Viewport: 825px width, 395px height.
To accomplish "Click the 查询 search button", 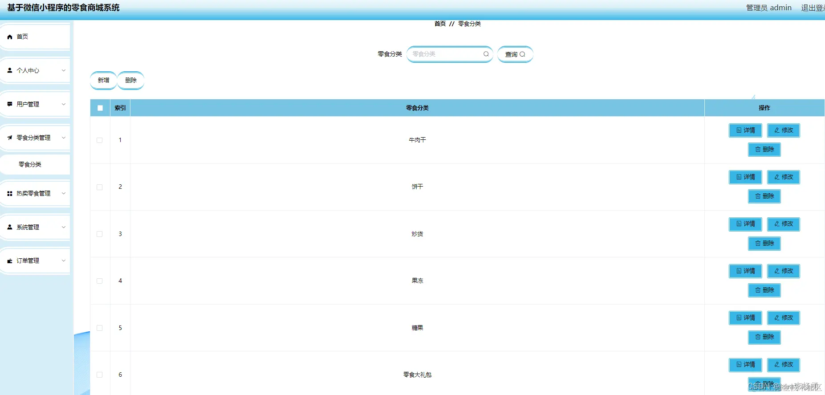I will coord(515,54).
